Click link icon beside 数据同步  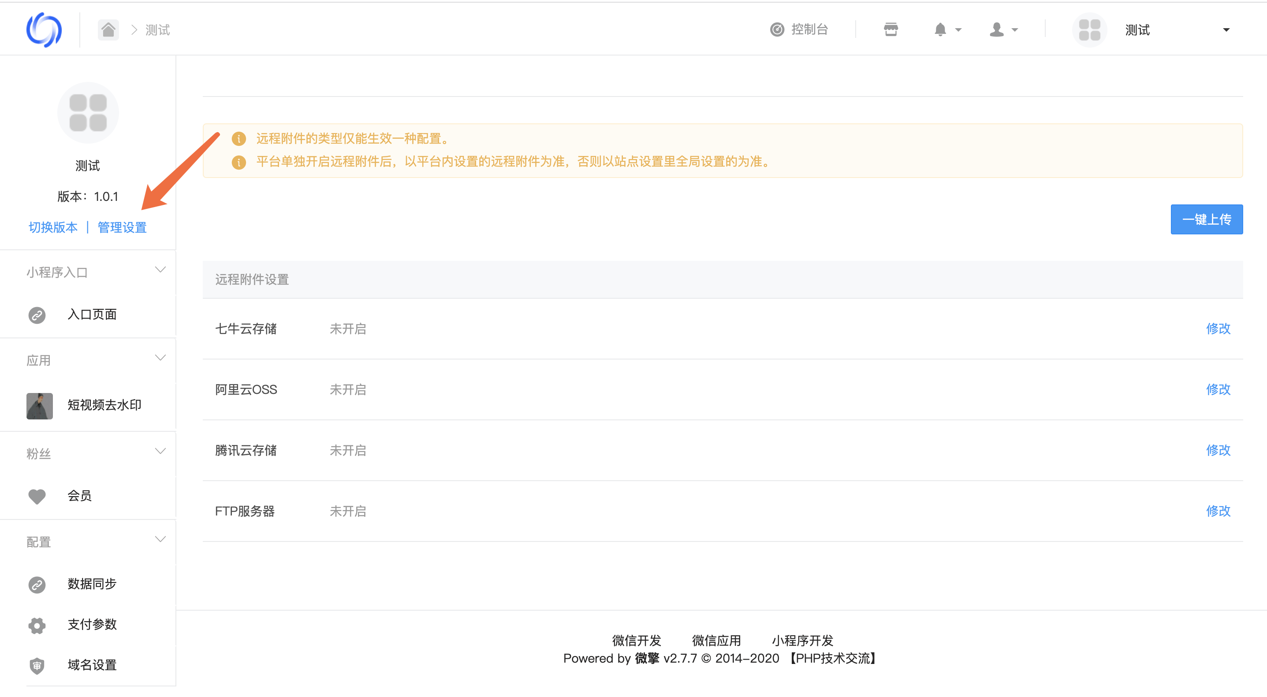pyautogui.click(x=37, y=585)
